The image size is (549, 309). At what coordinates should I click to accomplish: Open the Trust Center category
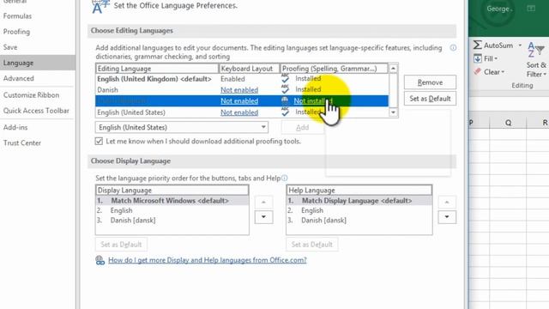click(x=22, y=142)
